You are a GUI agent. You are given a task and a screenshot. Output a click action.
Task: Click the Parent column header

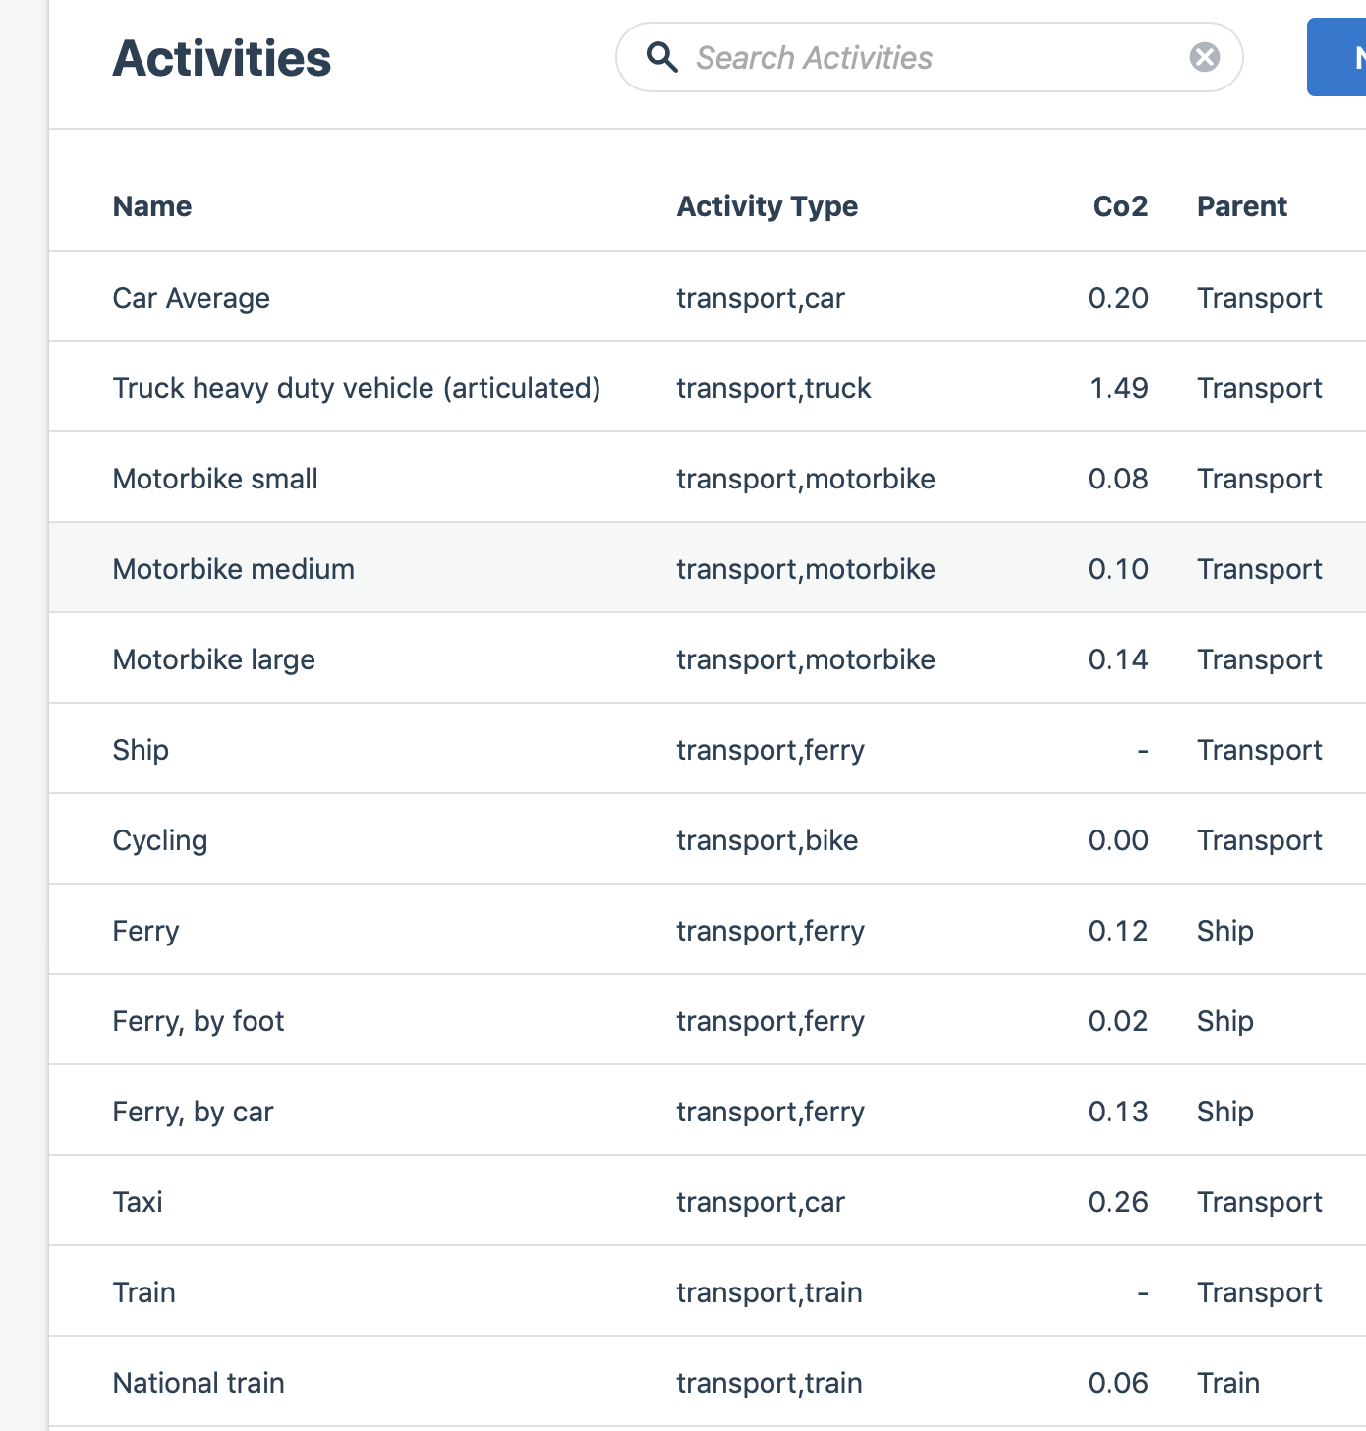coord(1242,206)
